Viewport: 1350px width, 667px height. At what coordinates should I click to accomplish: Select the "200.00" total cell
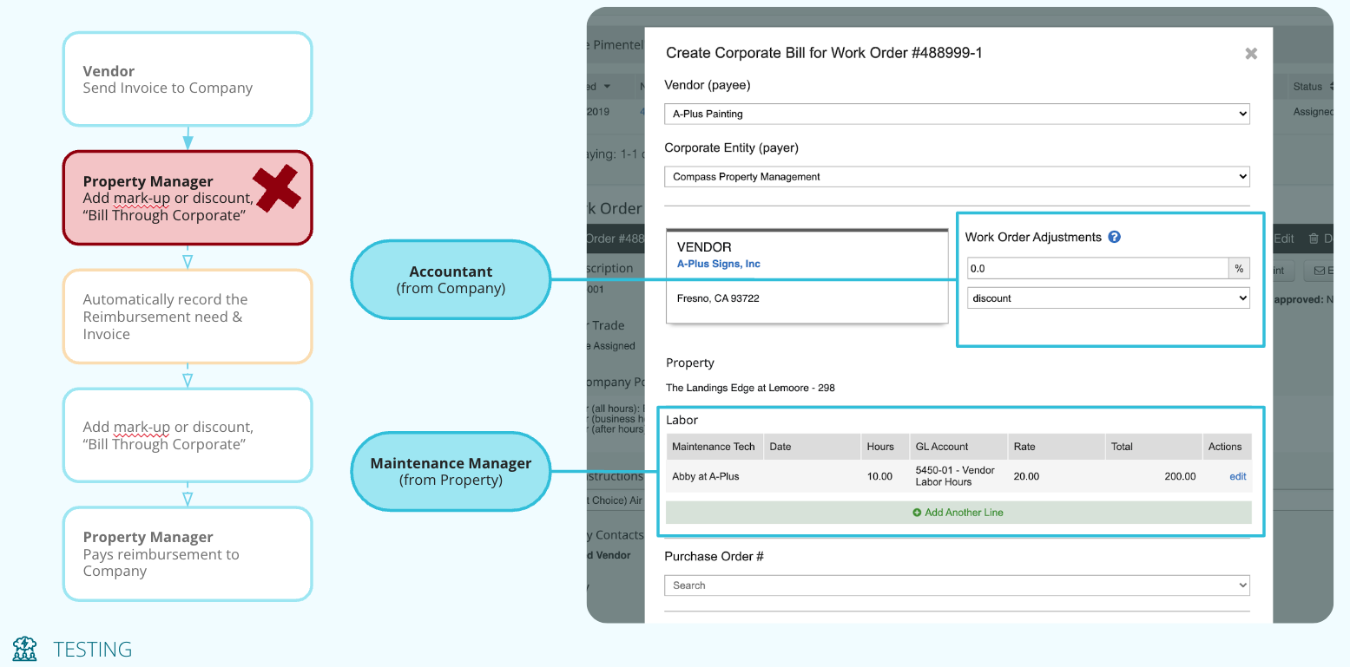[x=1180, y=476]
